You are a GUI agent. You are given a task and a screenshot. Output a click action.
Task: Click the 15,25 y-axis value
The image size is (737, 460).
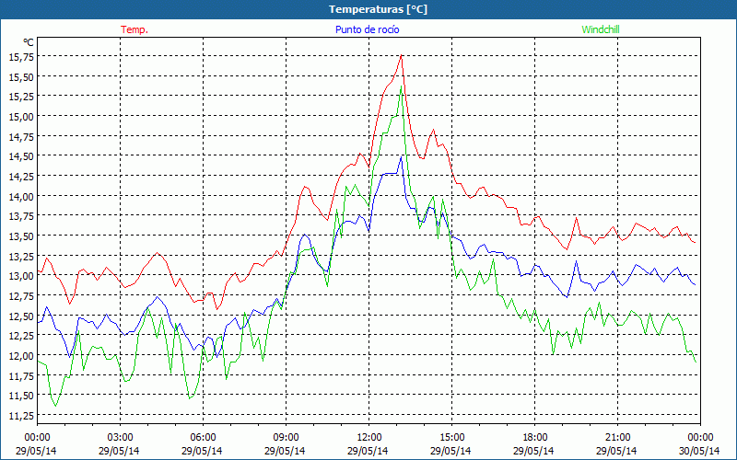(21, 97)
